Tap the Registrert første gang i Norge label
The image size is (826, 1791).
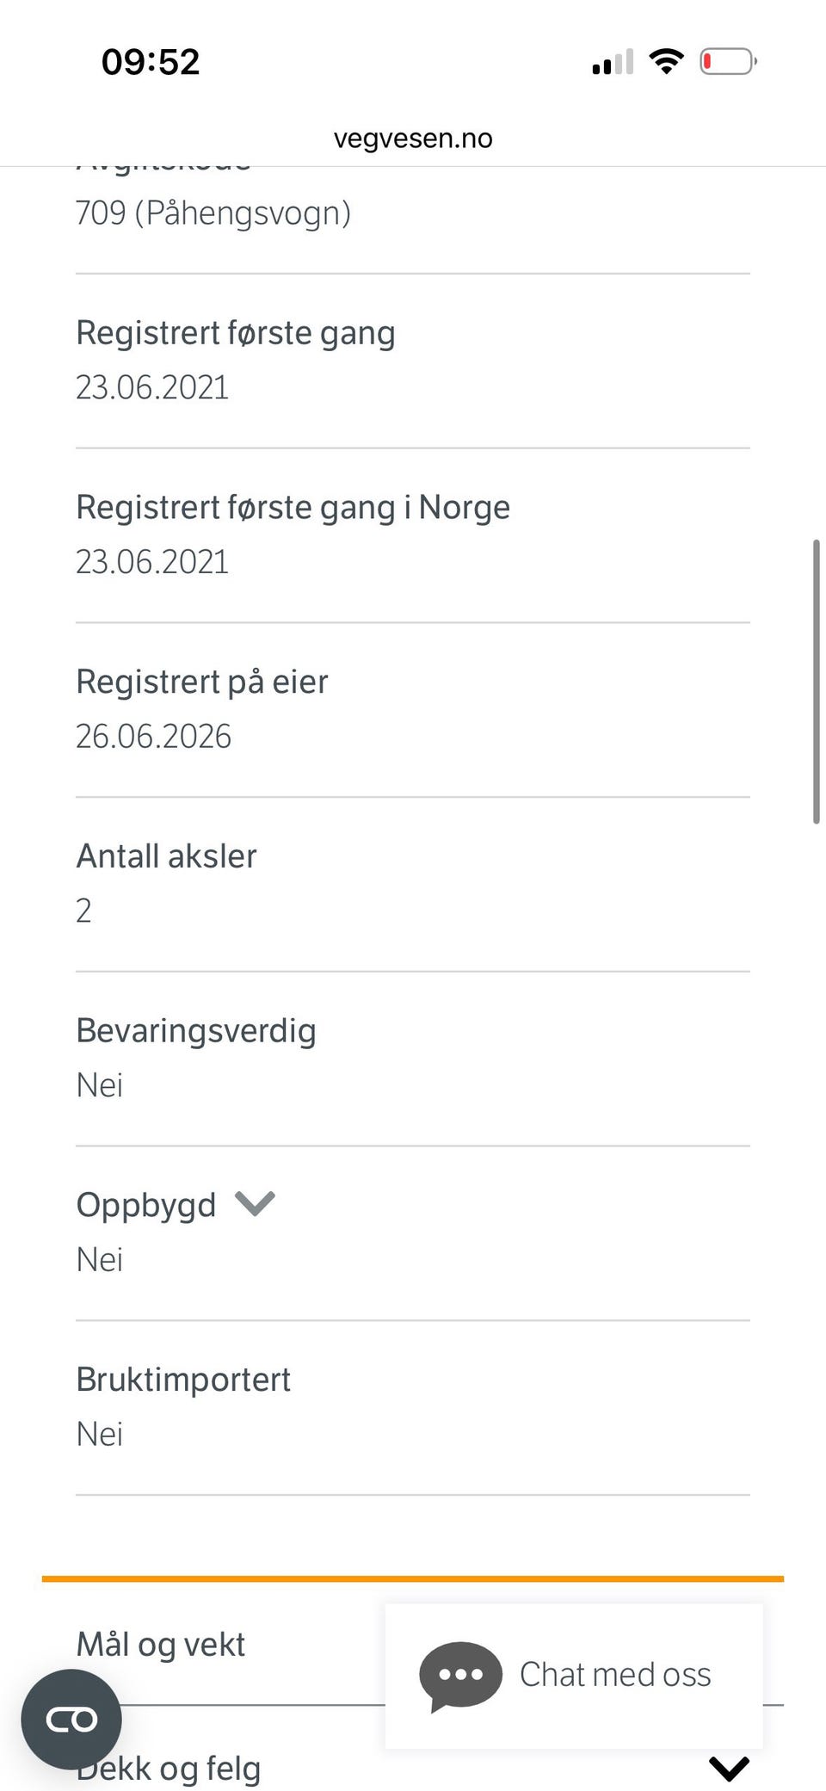click(x=293, y=507)
